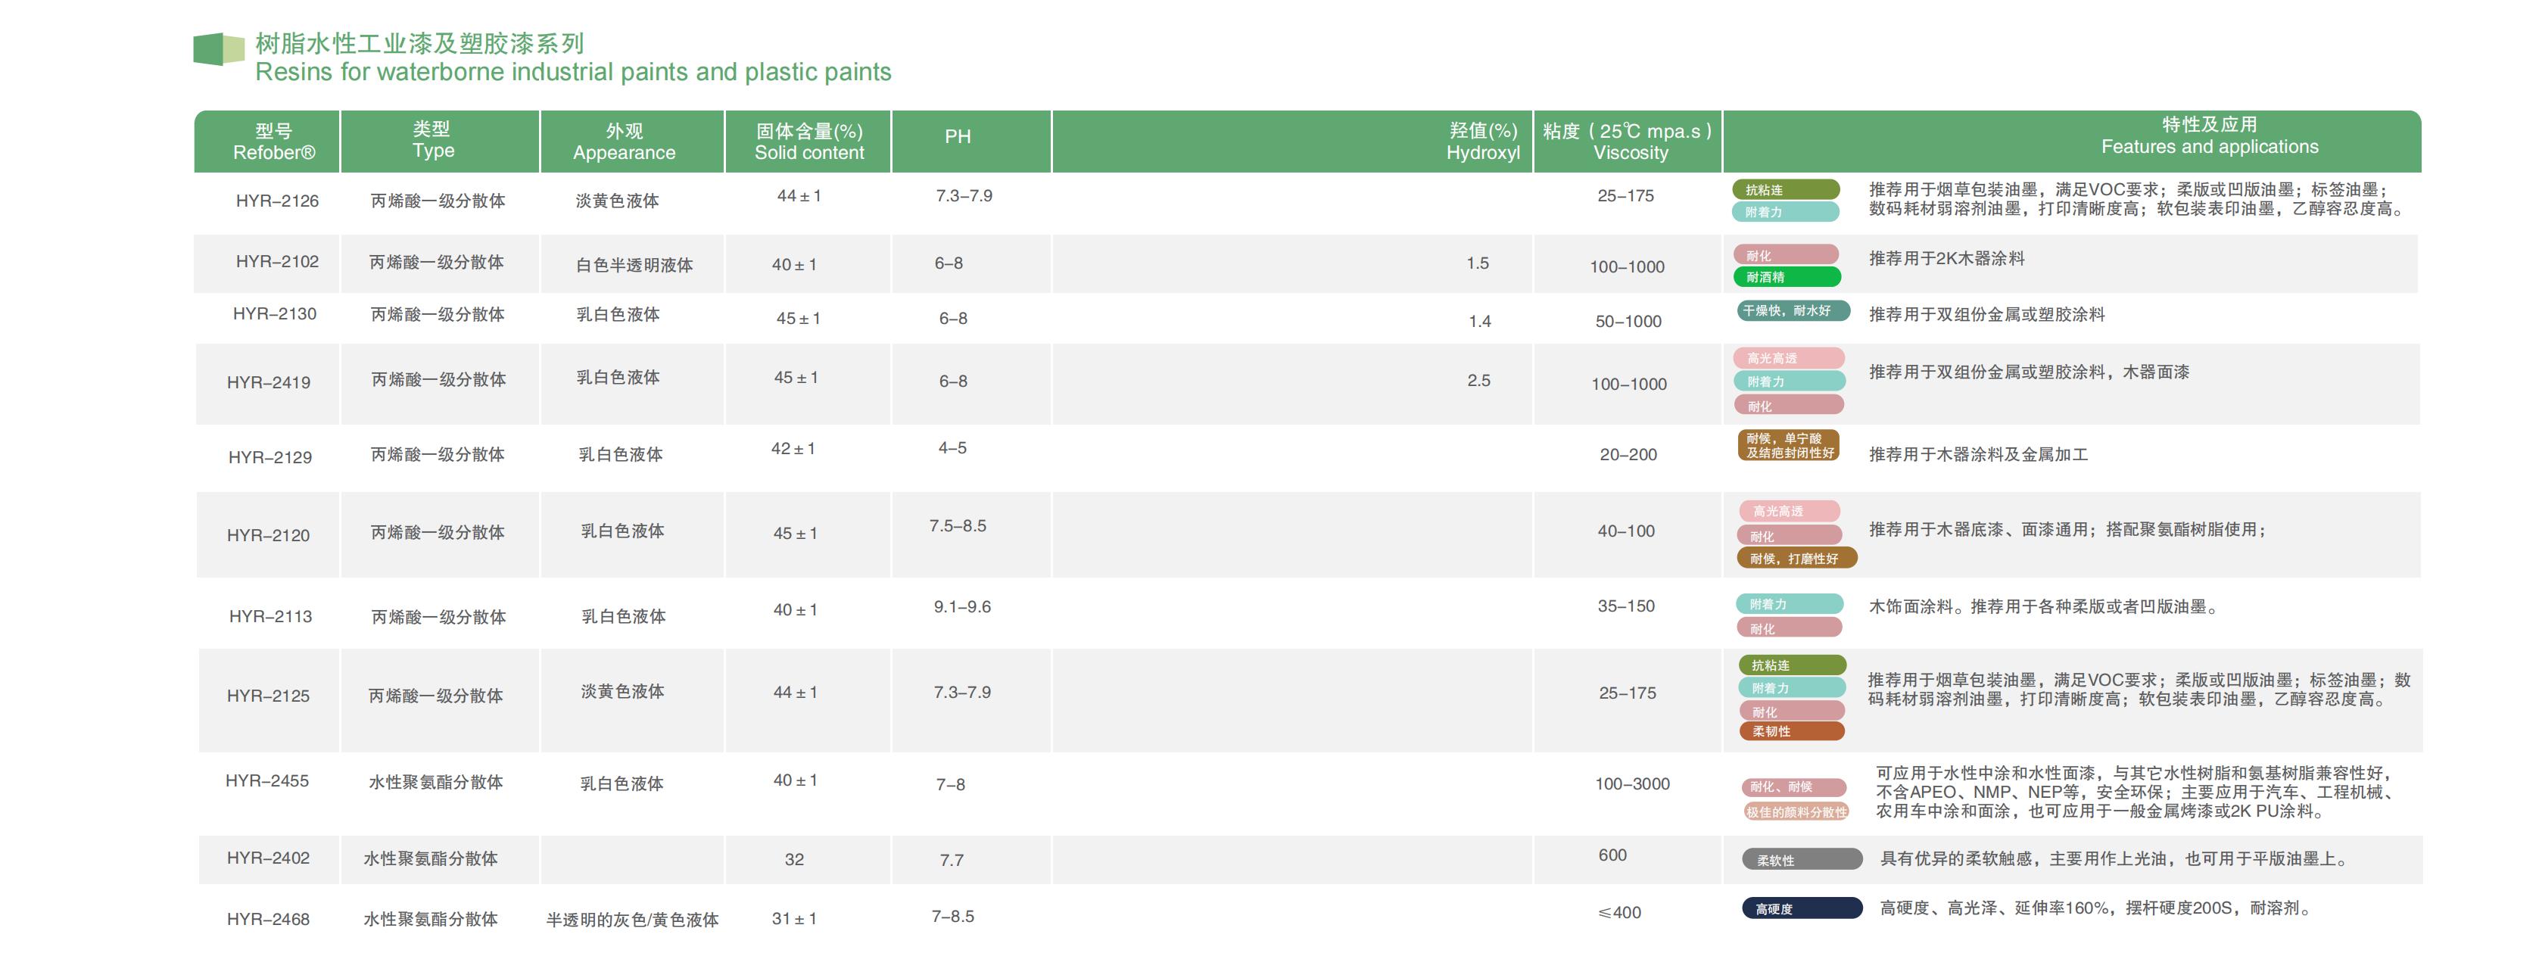2539x953 pixels.
Task: Click the 型号 Refober® column header
Action: coord(273,142)
